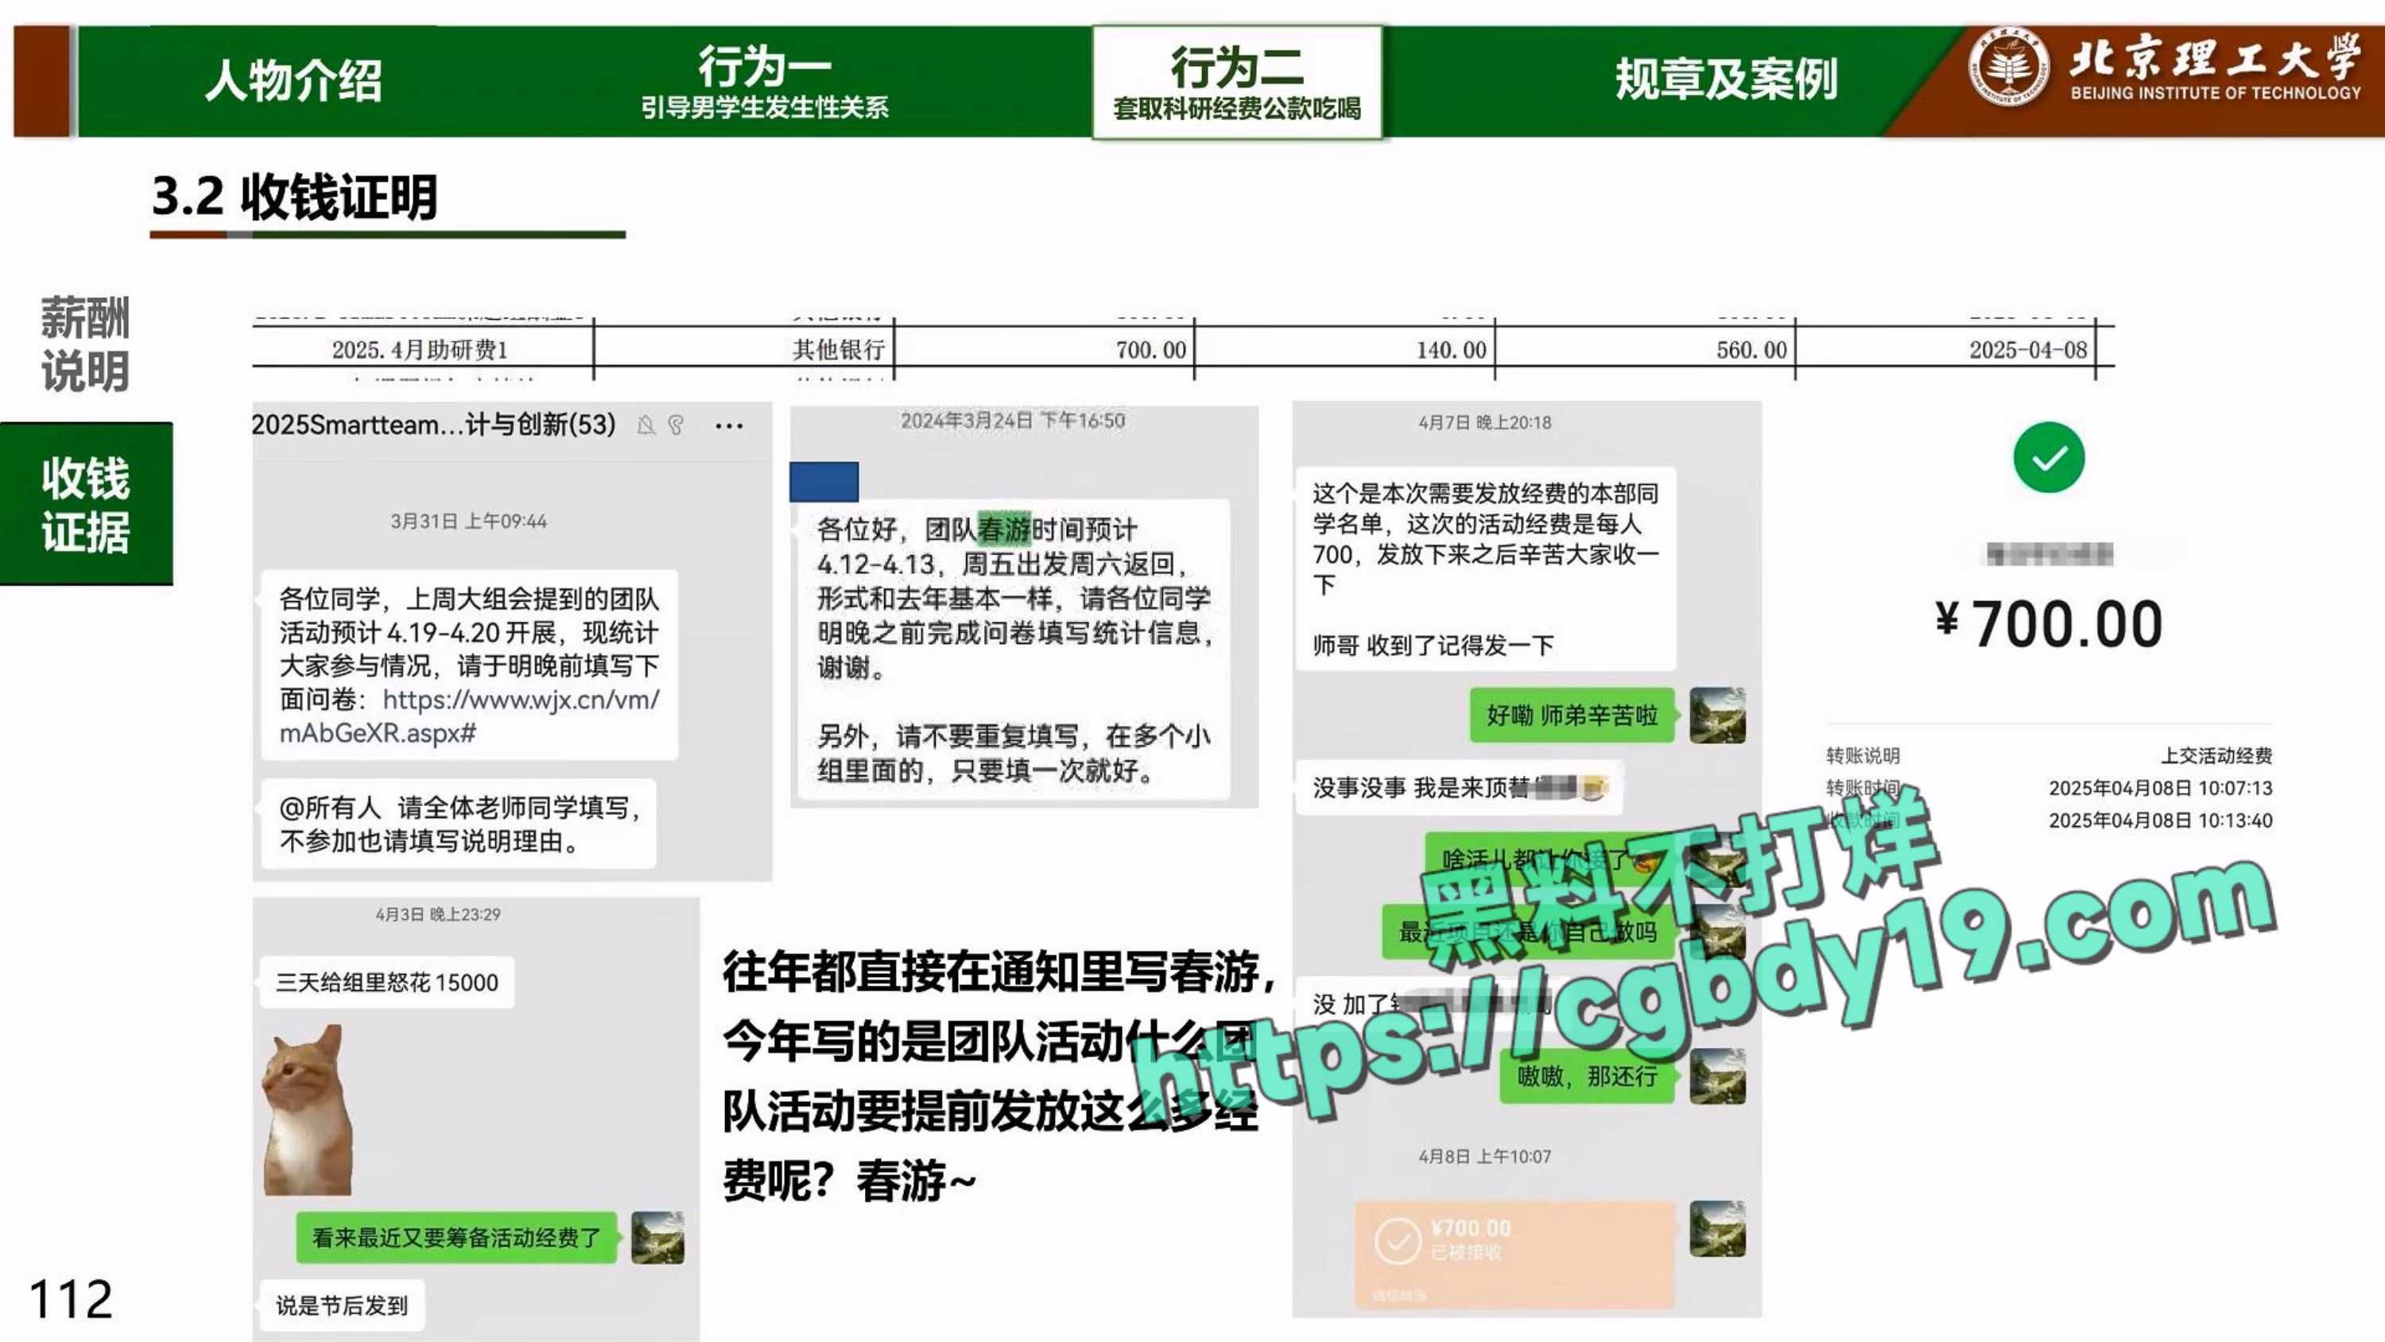The height and width of the screenshot is (1342, 2385).
Task: Click avatar next to 看来最近又要筹备活动经费了
Action: coord(658,1237)
